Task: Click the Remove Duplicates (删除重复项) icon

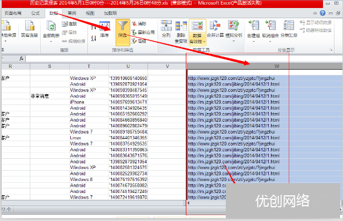Action: (181, 26)
